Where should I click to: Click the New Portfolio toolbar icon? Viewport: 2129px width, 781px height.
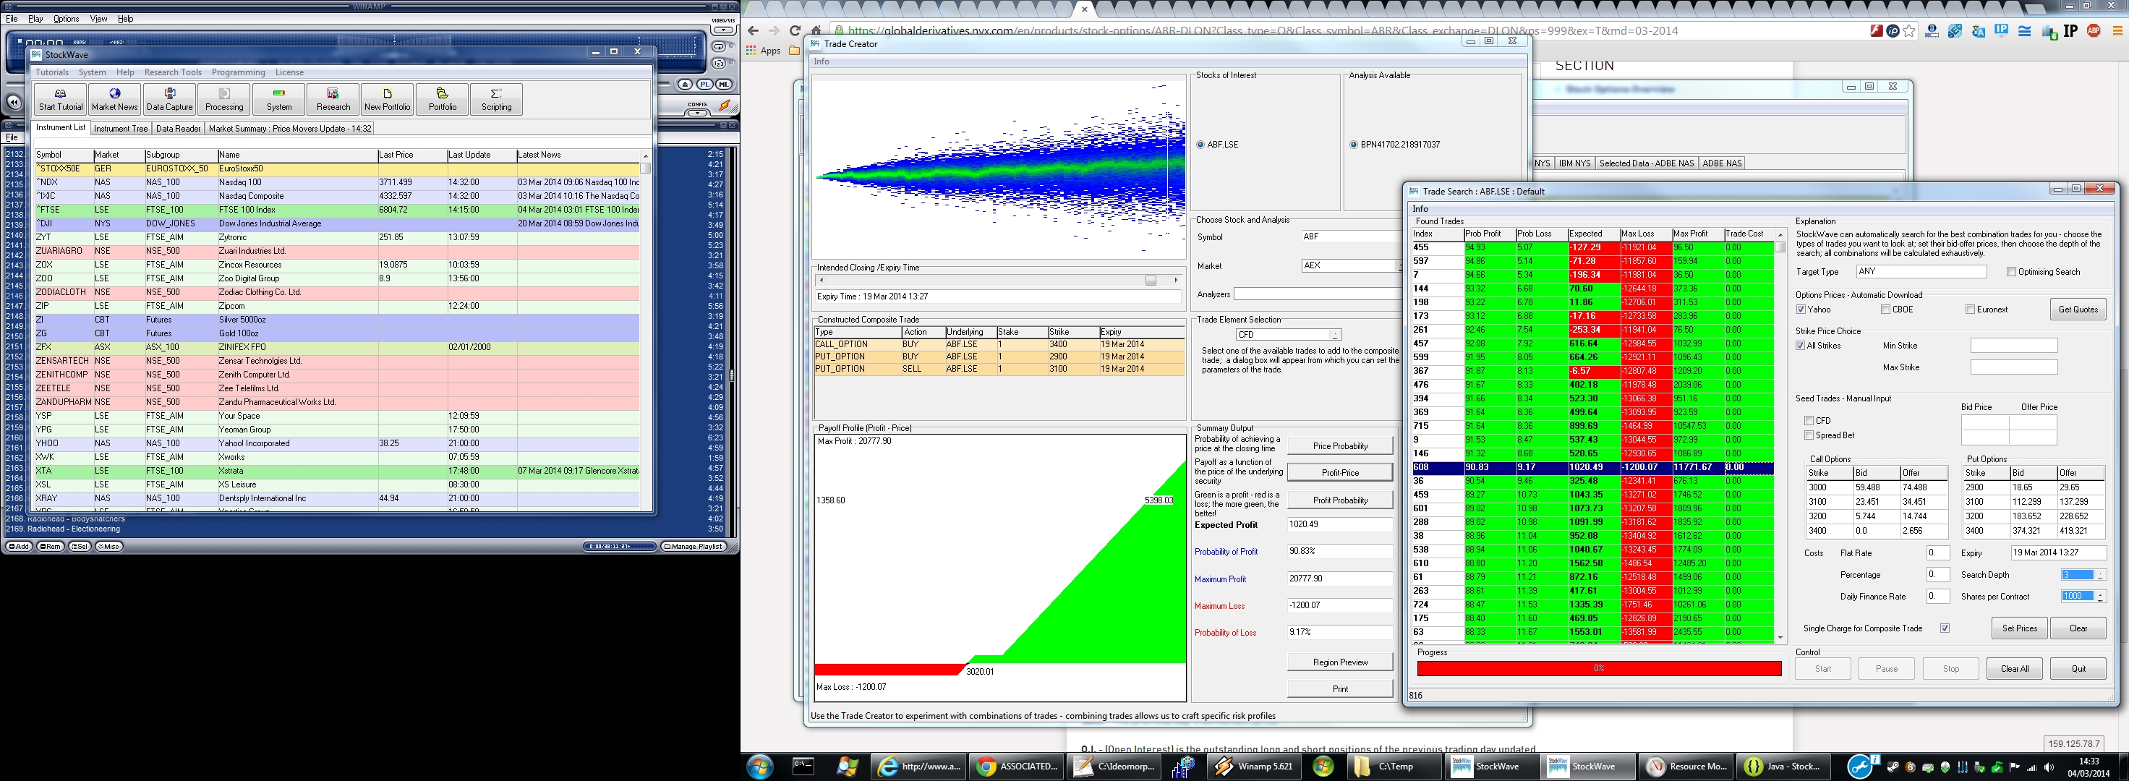click(387, 99)
